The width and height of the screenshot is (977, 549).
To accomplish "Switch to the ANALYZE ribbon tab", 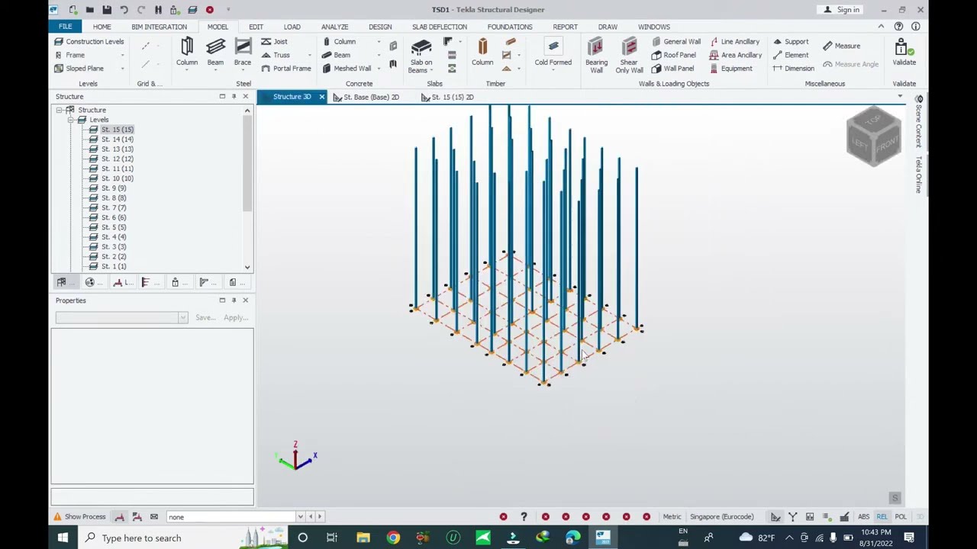I will click(334, 27).
